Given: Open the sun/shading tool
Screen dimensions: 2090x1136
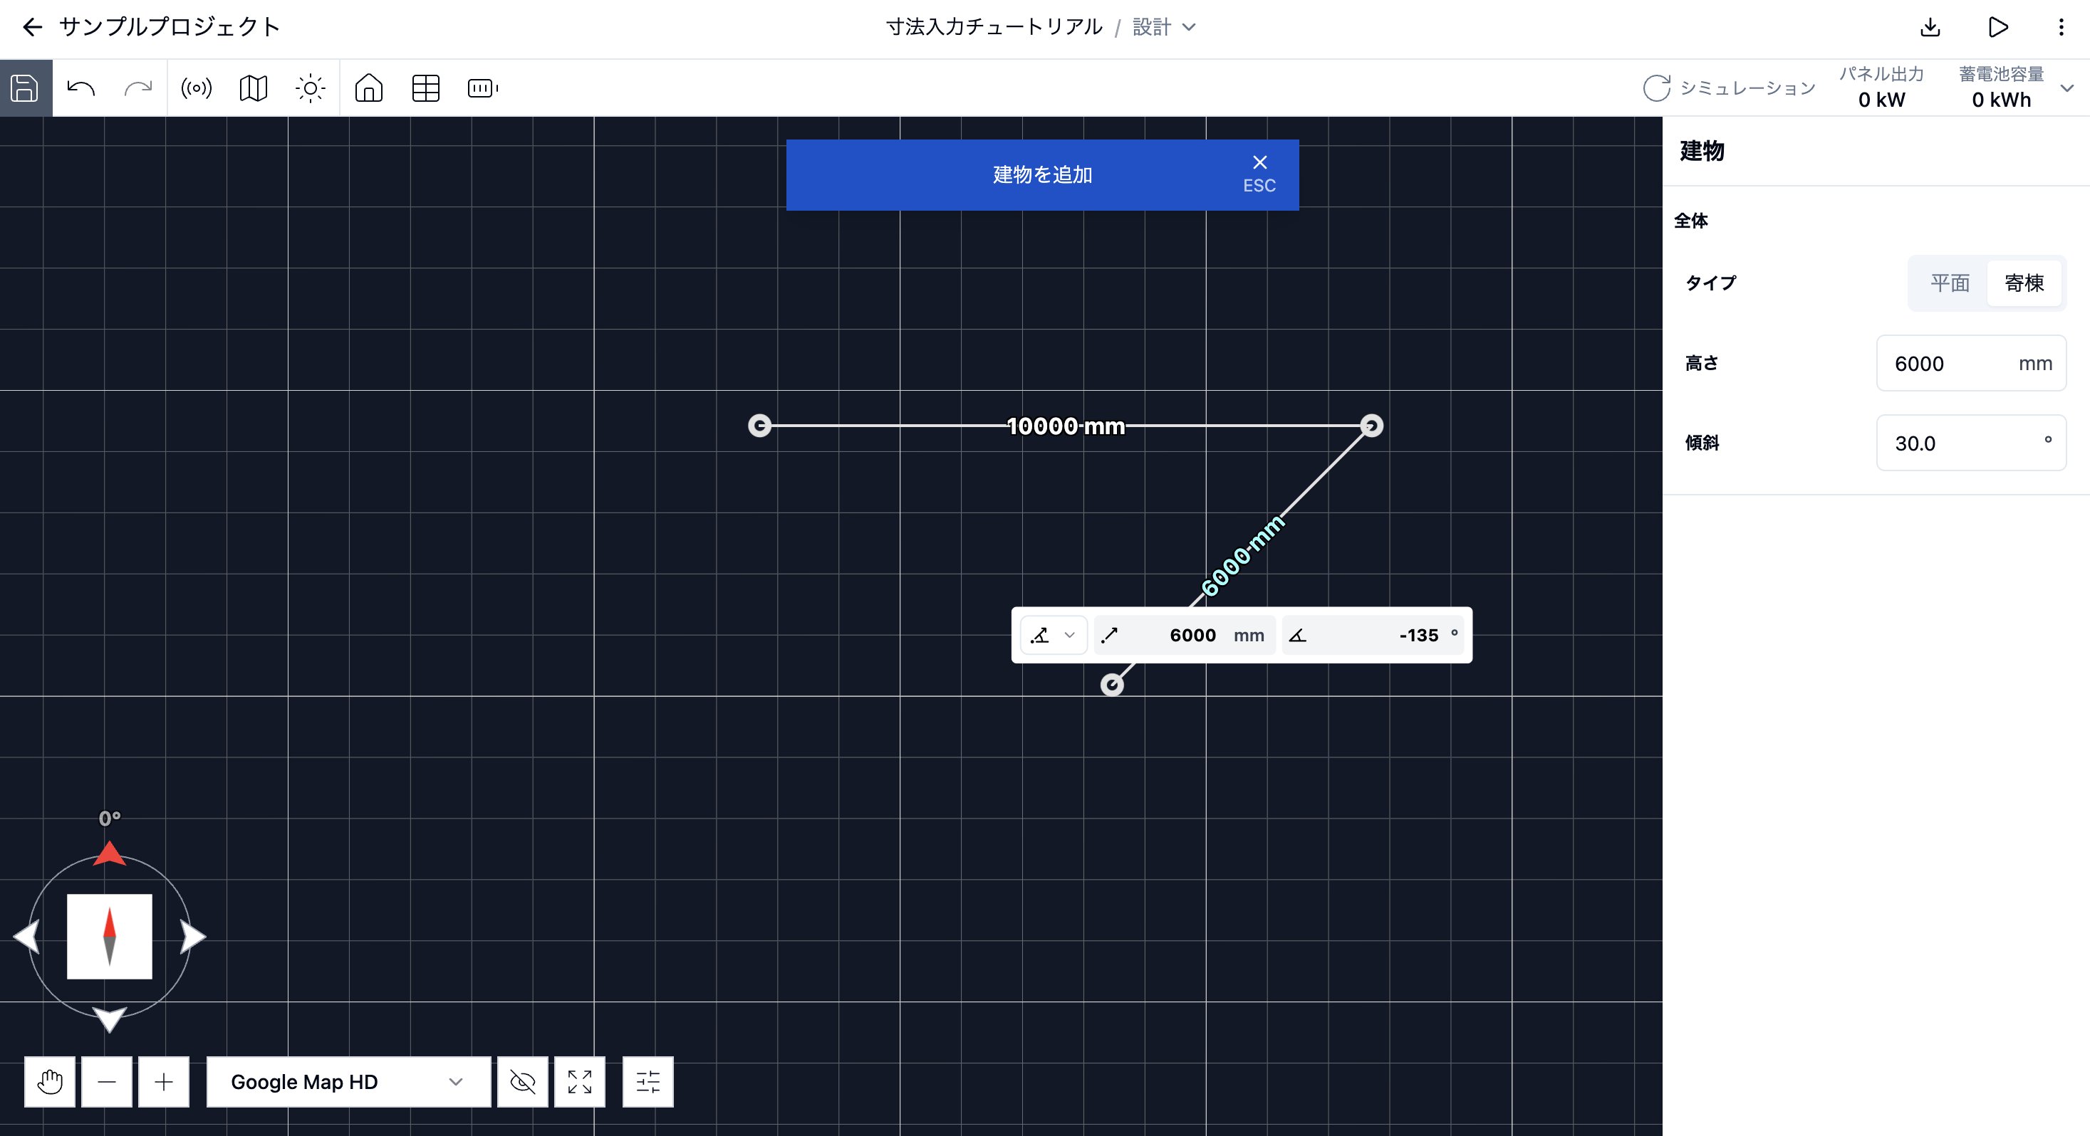Looking at the screenshot, I should [x=310, y=88].
